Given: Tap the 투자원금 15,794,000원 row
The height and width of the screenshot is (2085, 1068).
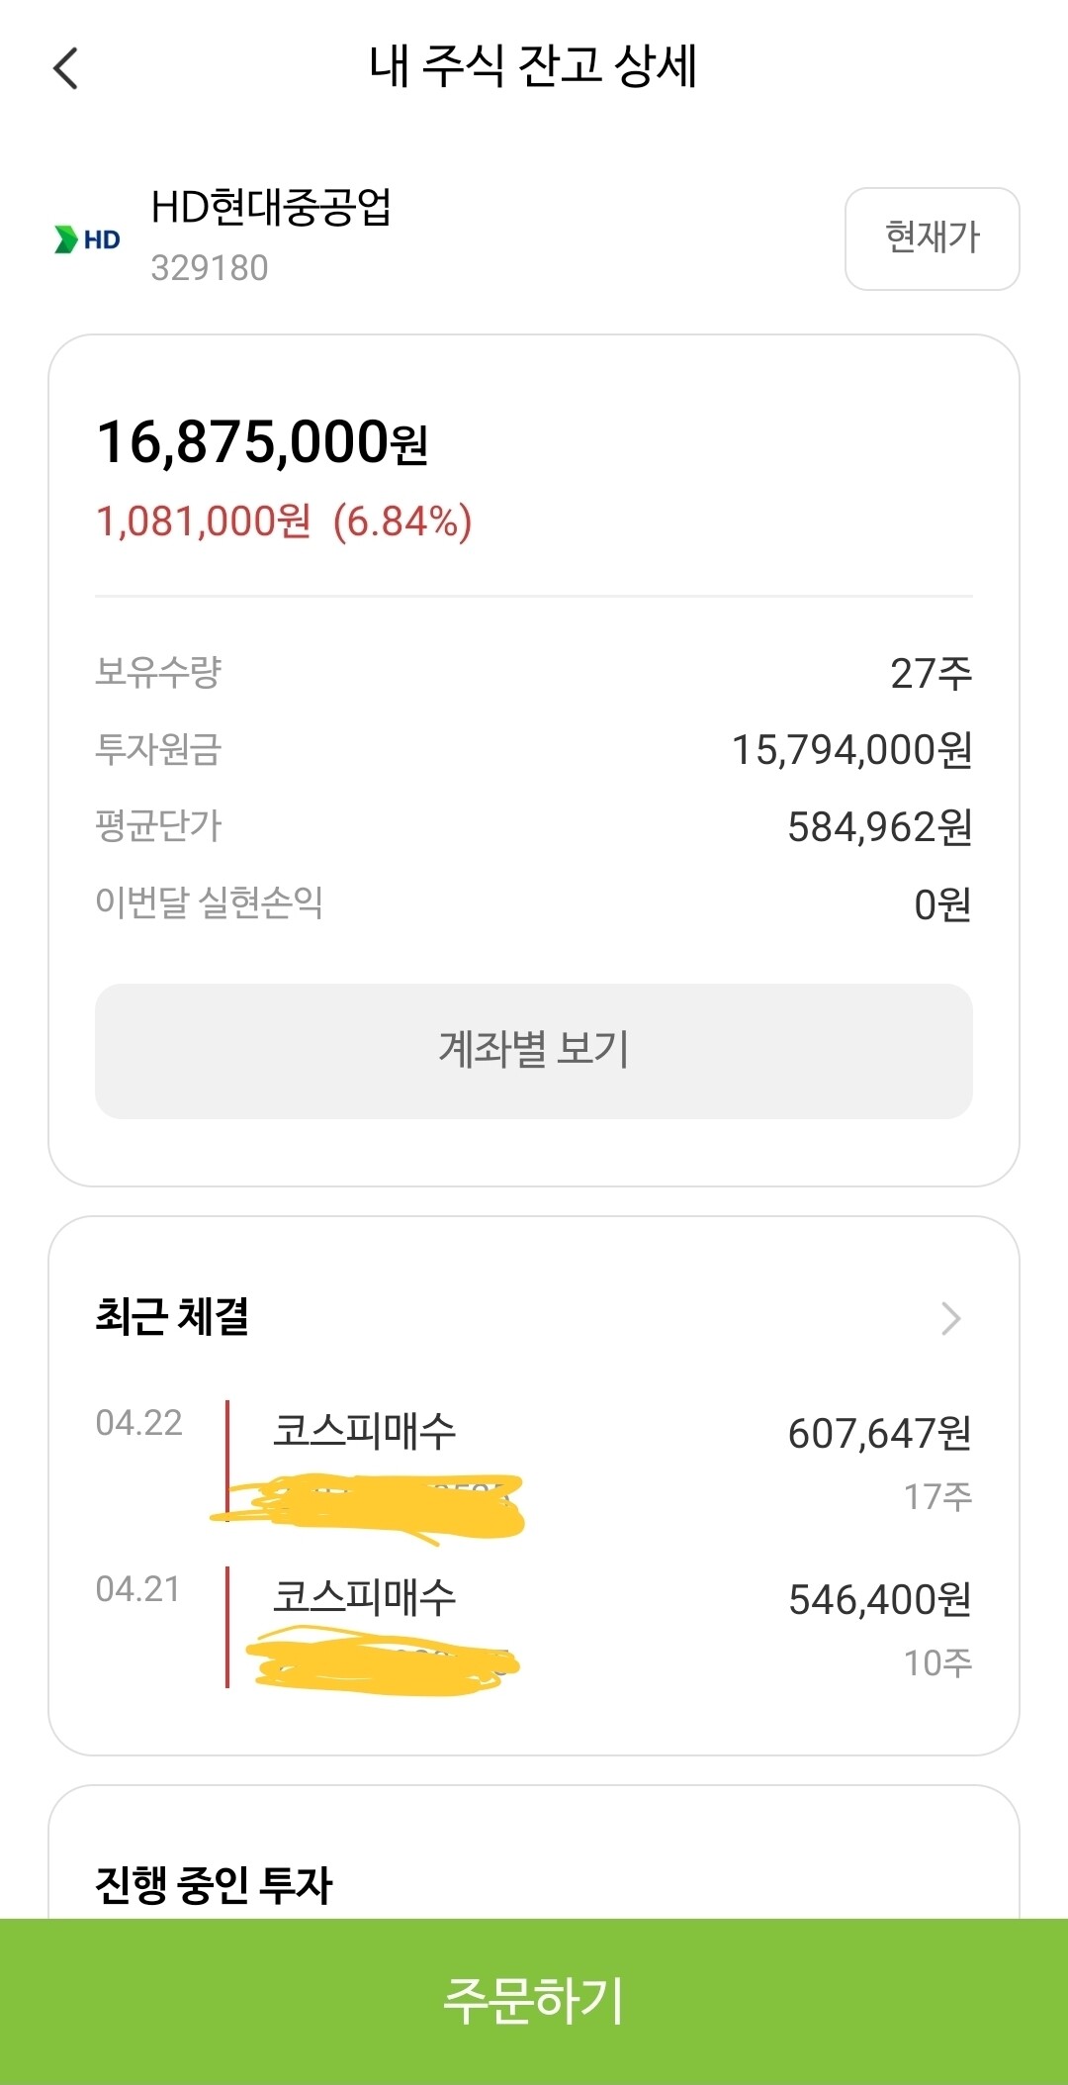Looking at the screenshot, I should [534, 749].
